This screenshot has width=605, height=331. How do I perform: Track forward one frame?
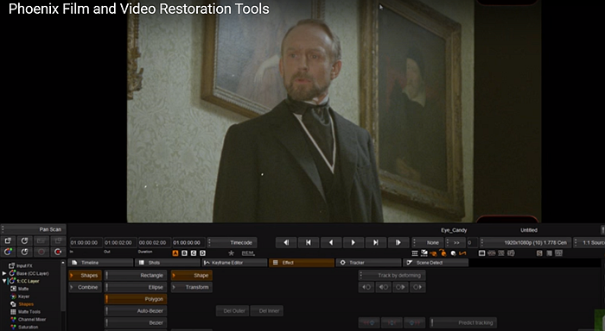pos(417,287)
